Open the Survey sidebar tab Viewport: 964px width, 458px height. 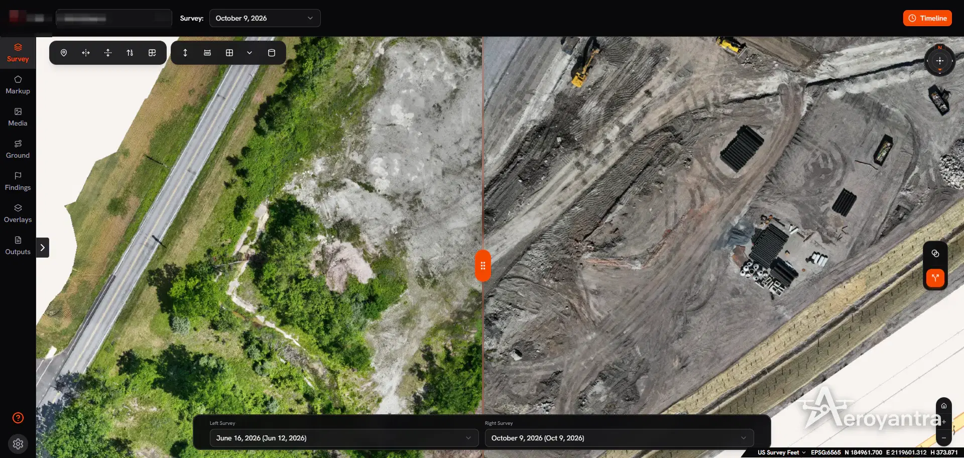18,53
